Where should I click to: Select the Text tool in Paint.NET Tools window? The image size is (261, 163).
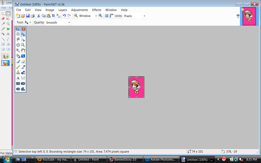pyautogui.click(x=18, y=78)
